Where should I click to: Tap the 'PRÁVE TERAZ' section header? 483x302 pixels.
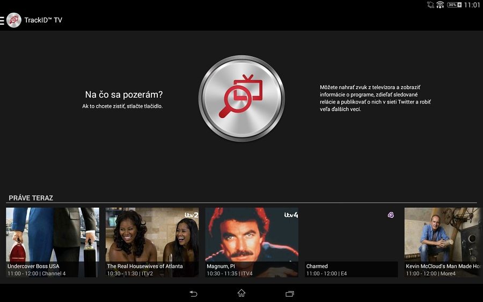tap(31, 198)
